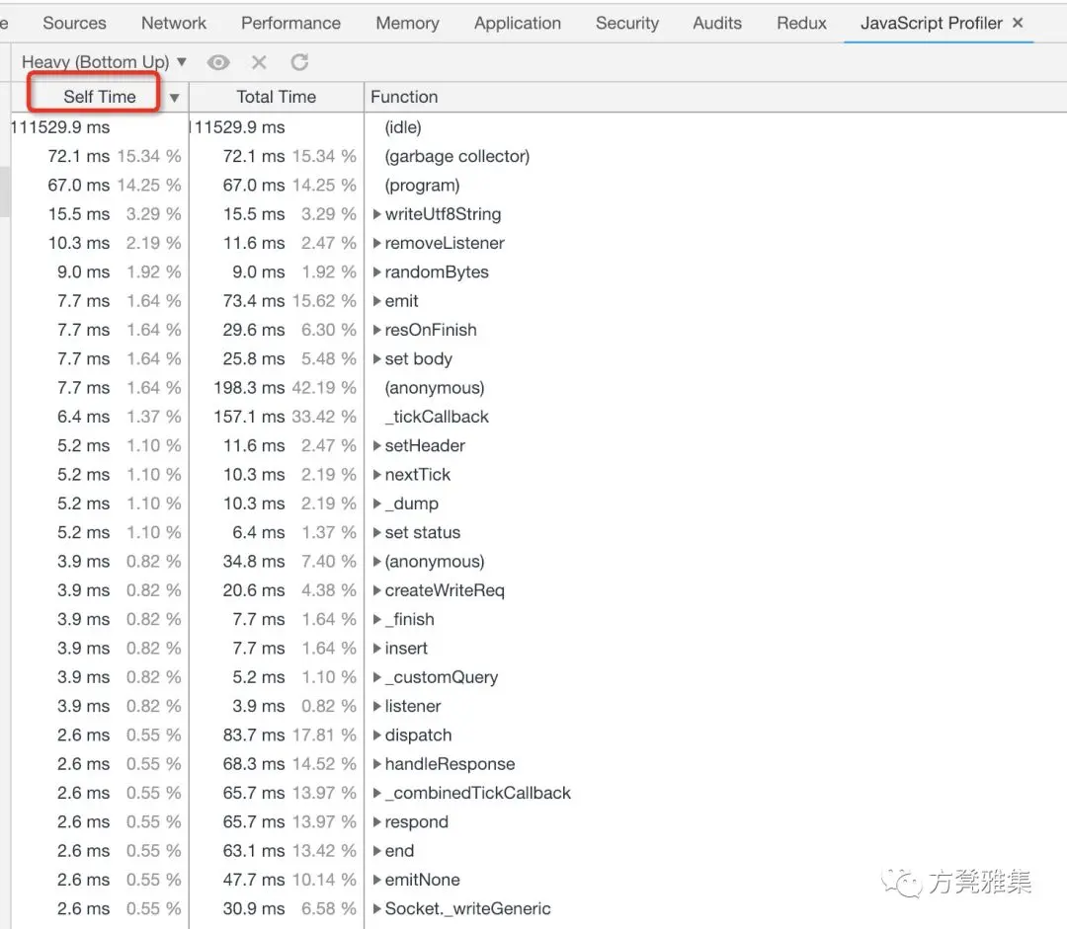Expand the handleResponse function row
Screen dimensions: 1067x929
pyautogui.click(x=377, y=764)
